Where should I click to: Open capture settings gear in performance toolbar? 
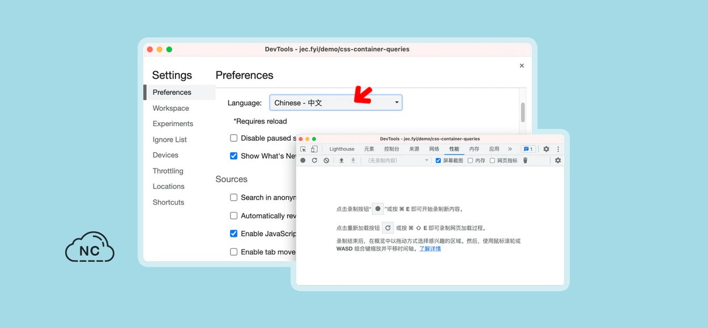click(x=558, y=161)
